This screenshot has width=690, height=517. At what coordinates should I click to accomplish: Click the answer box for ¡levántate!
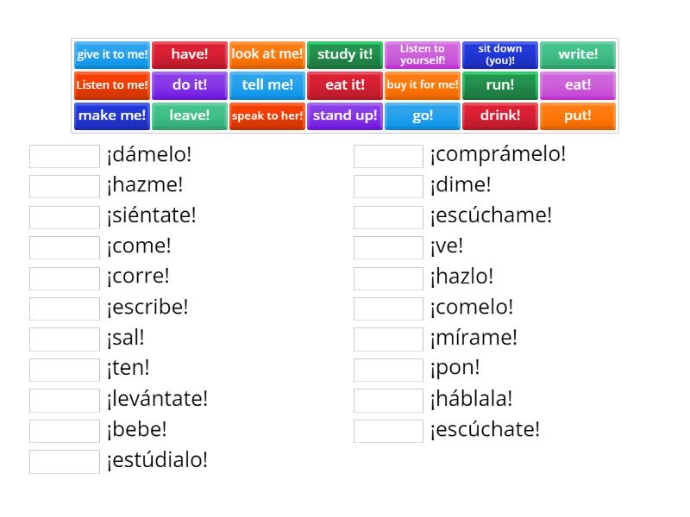coord(65,401)
